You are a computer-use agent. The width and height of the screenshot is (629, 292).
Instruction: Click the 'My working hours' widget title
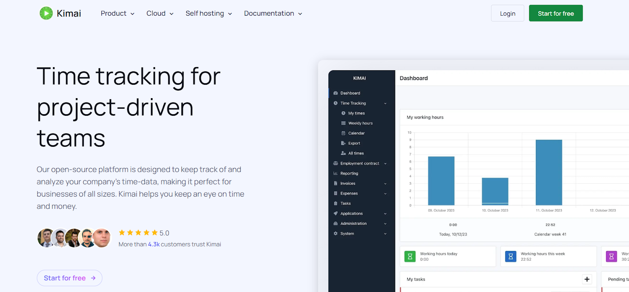pos(425,117)
